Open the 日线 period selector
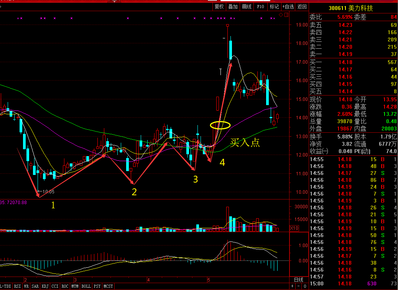 [298, 279]
